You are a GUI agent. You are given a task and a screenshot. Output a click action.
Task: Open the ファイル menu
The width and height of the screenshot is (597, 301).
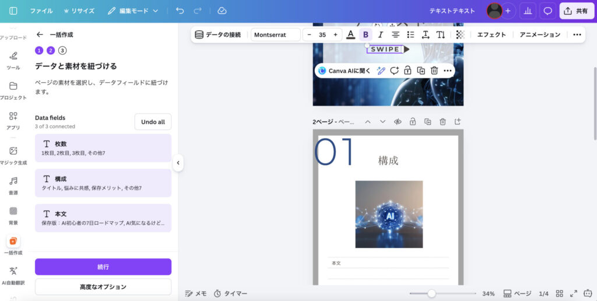click(x=41, y=11)
